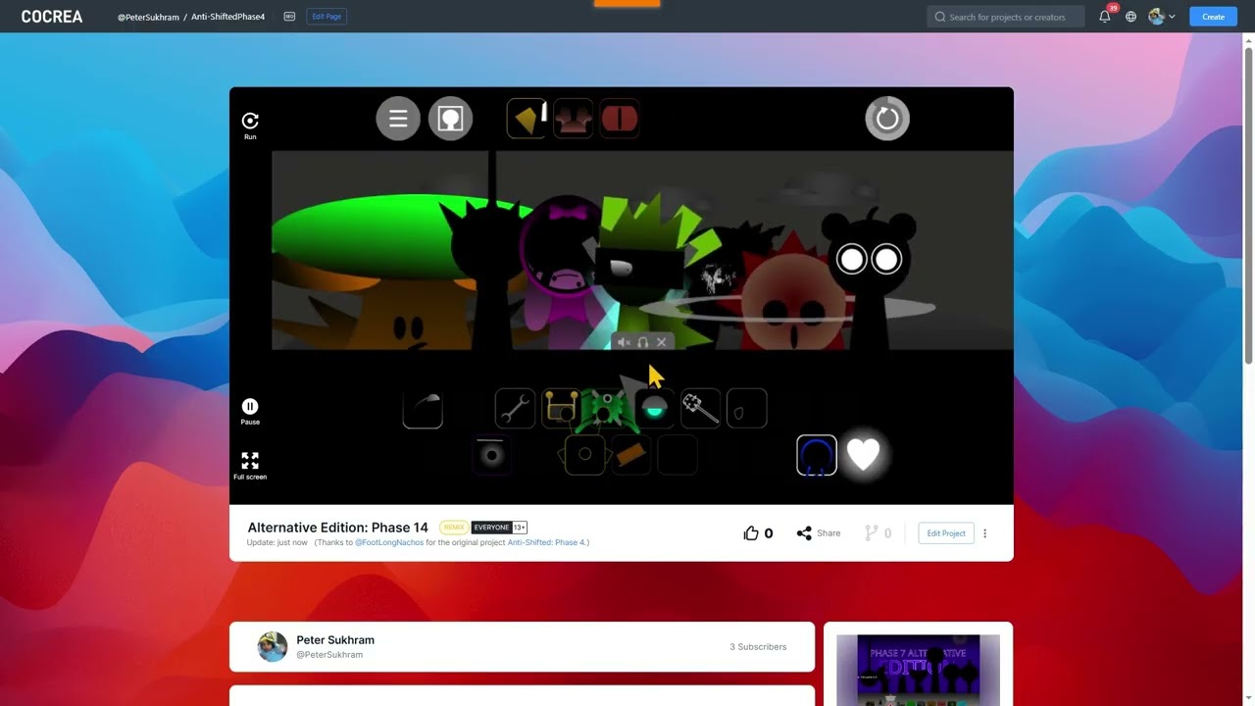
Task: Select the yellow shard bonus icon
Action: [x=527, y=119]
